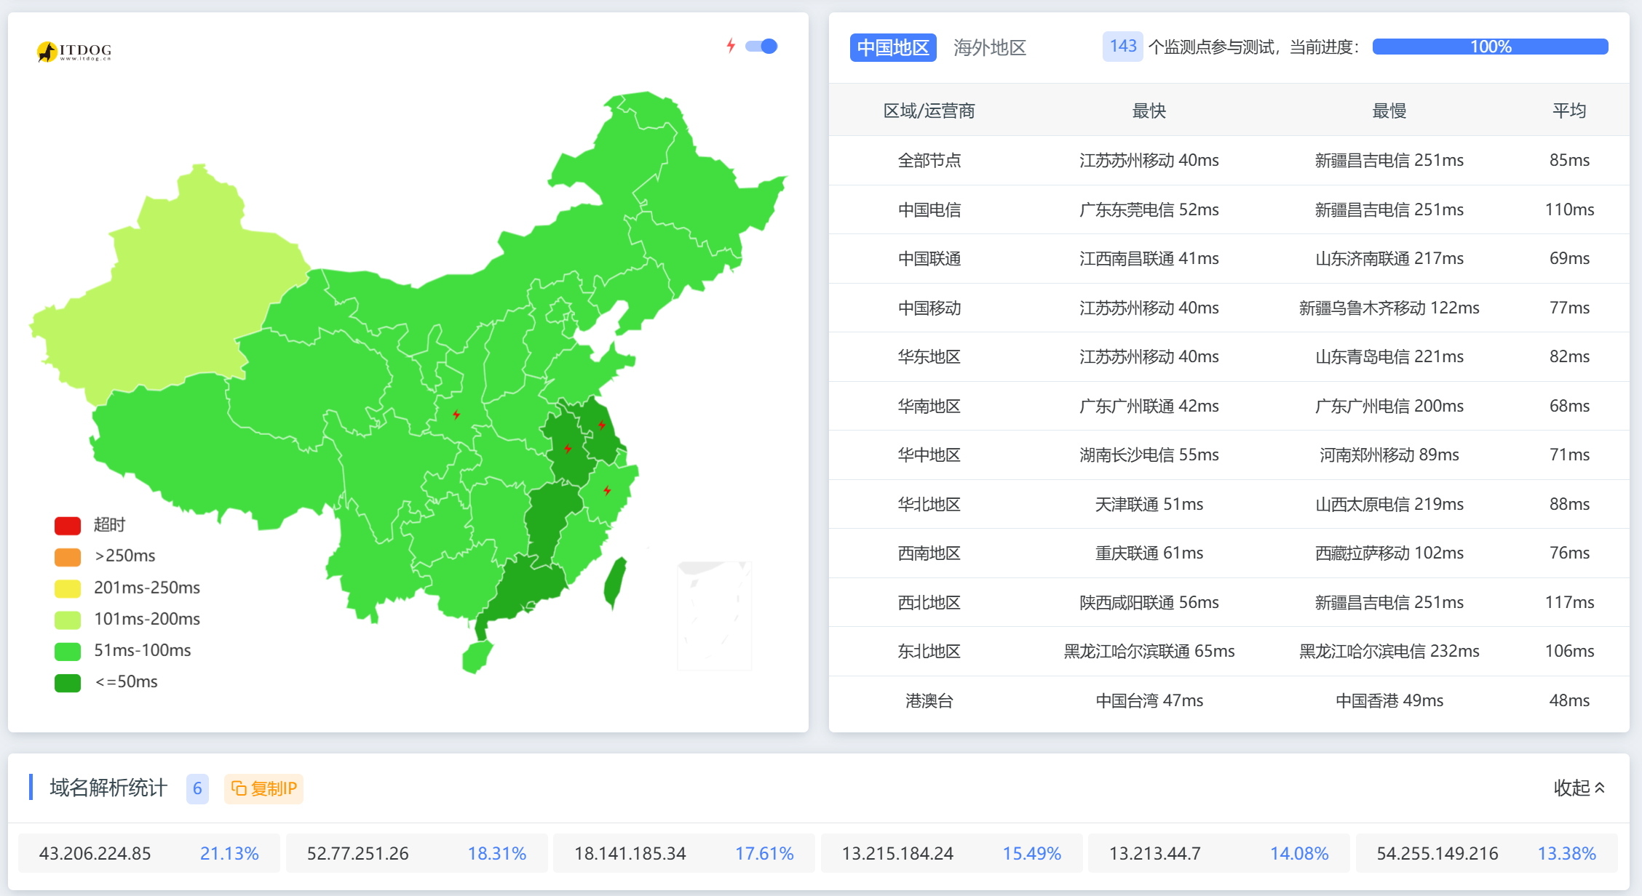Click IP address 13.213.44.7

(x=1154, y=853)
